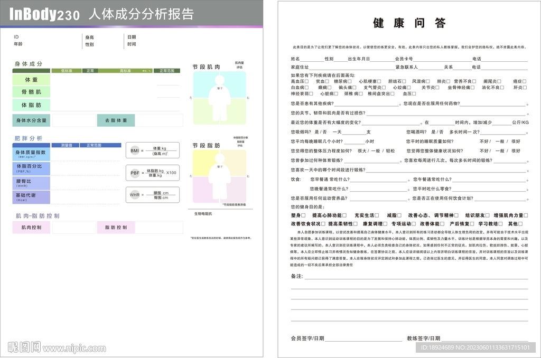Viewport: 541px width, 358px height.
Task: Click the 身高 field label
Action: coord(89,37)
